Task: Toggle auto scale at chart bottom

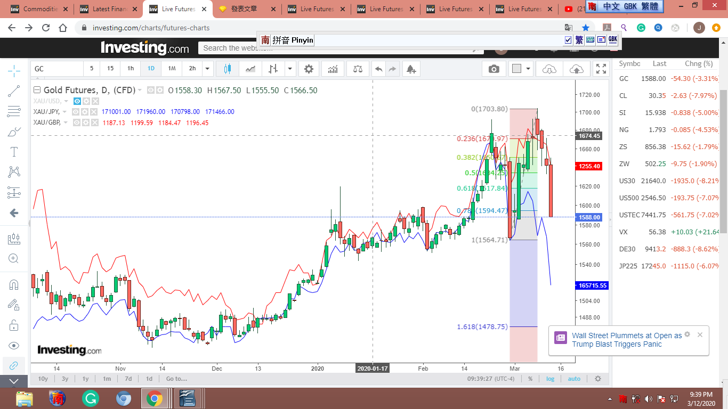Action: (574, 379)
